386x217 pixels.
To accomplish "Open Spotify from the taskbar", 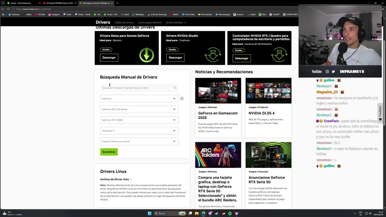I will tap(230, 213).
